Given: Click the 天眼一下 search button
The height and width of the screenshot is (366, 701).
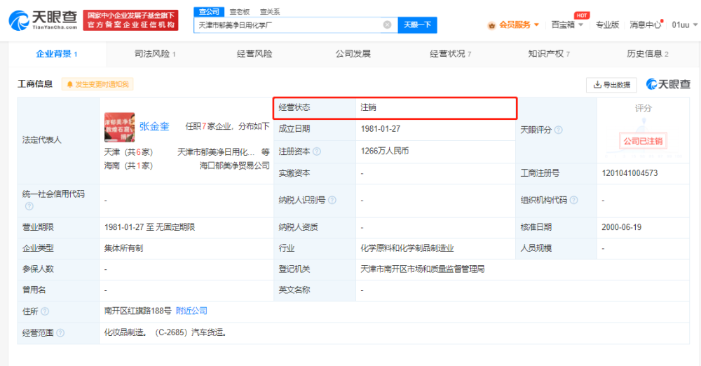Looking at the screenshot, I should point(418,25).
